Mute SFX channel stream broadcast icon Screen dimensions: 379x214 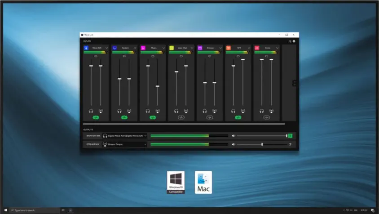pyautogui.click(x=243, y=111)
